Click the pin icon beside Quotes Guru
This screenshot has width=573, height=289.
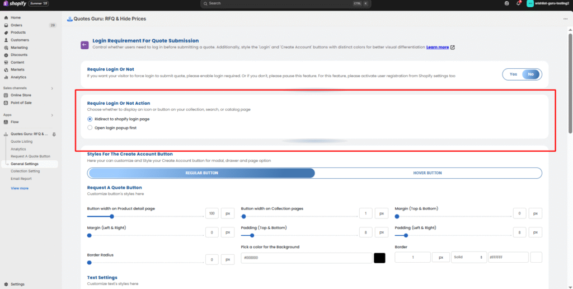point(54,134)
